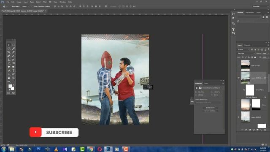Screen dimensions: 270x152
Task: Select the Rectangular Marquee tool
Action: (13, 45)
